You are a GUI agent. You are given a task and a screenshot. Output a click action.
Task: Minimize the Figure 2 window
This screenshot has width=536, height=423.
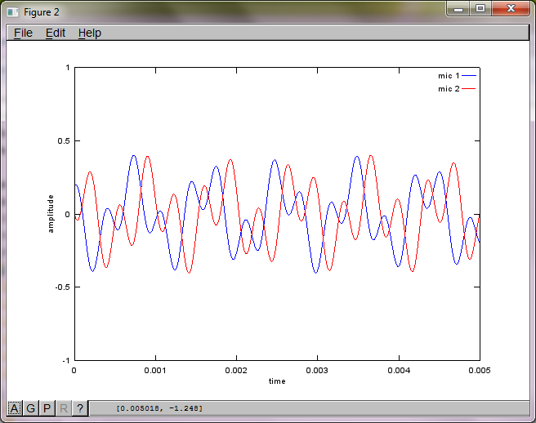click(459, 9)
